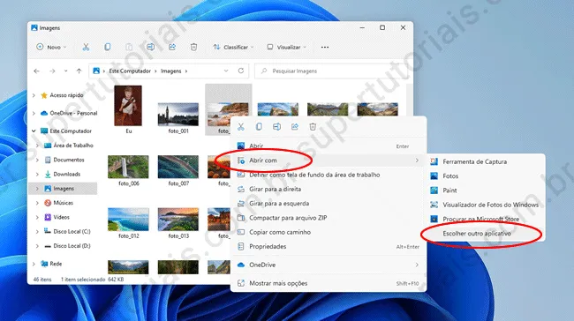Select the Eu photo thumbnail

point(128,106)
